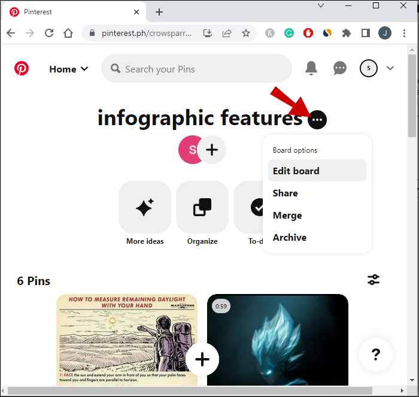
Task: Open the Chrome profile J avatar
Action: click(x=385, y=33)
